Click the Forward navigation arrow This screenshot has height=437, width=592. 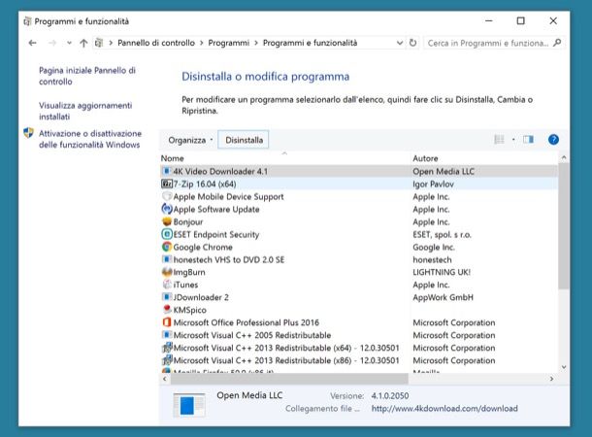(52, 43)
